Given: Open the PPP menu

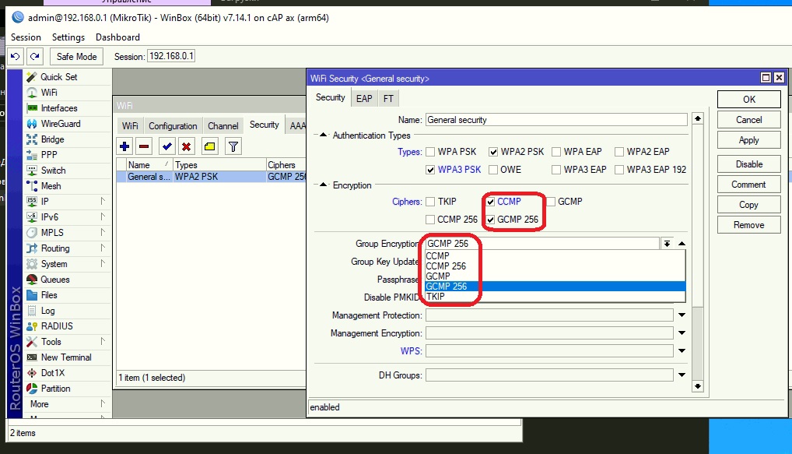Looking at the screenshot, I should click(x=49, y=155).
